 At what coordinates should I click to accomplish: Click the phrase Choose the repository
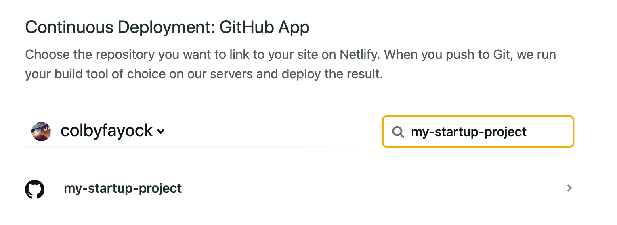90,54
